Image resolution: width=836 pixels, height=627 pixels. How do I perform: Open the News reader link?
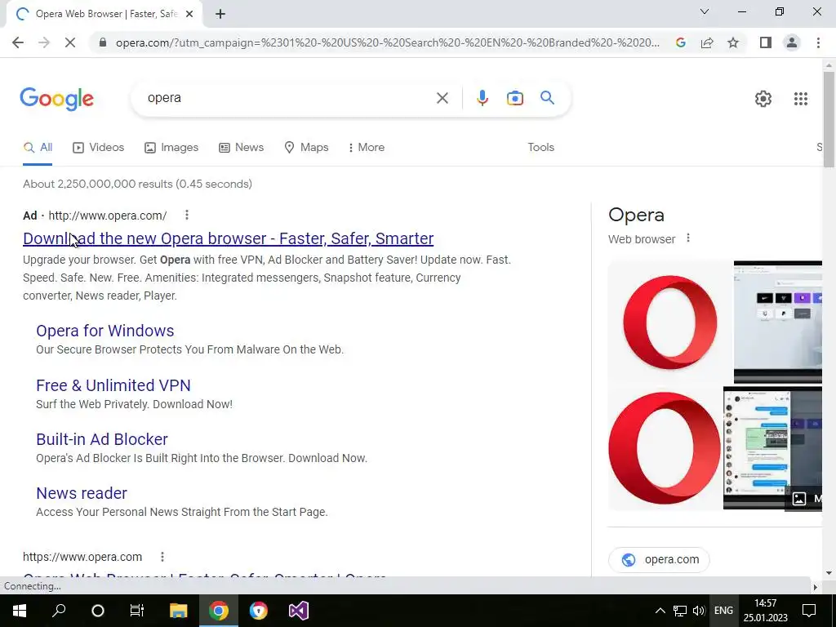click(x=82, y=493)
